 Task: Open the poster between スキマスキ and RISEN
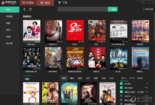69,94
